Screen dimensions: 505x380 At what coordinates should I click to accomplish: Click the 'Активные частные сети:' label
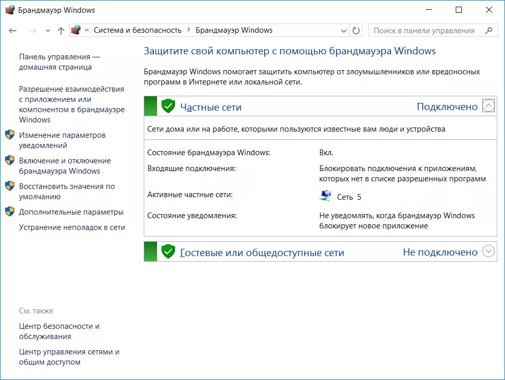[190, 195]
